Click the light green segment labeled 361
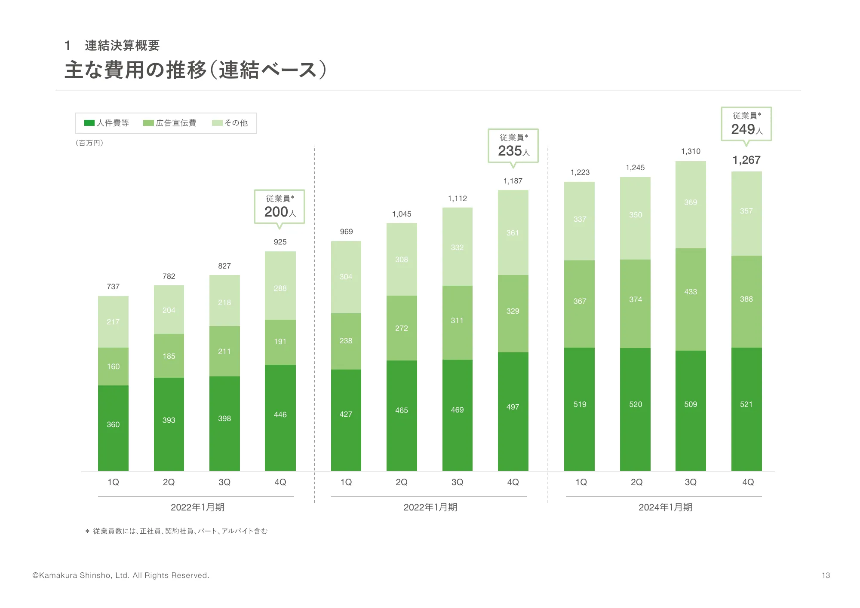 coord(513,232)
